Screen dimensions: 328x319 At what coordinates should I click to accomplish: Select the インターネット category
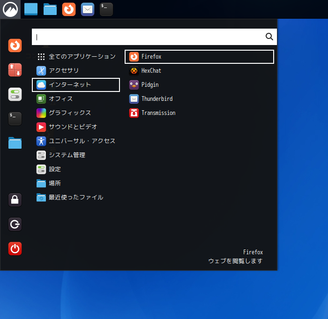[x=76, y=85]
